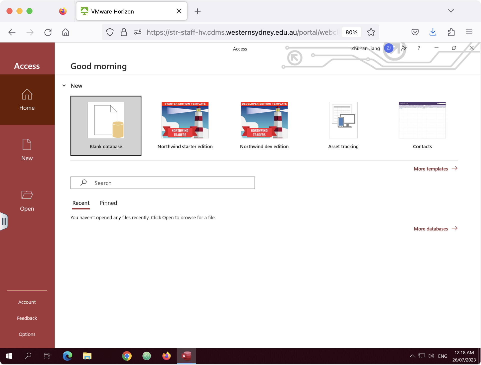Open Feedback in sidebar
The image size is (481, 365).
pos(27,318)
